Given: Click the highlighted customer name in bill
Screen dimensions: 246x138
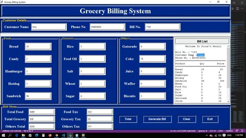Looking at the screenshot, I should coord(201,55).
